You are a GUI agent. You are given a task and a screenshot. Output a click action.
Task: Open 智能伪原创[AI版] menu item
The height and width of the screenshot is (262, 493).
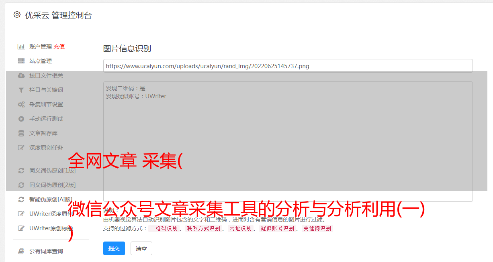click(51, 199)
